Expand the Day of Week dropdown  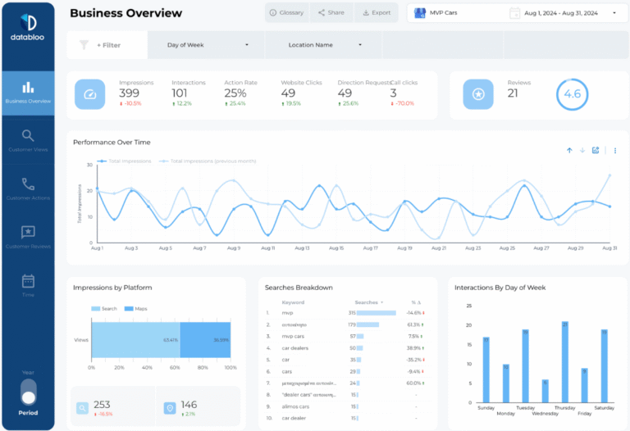[207, 45]
